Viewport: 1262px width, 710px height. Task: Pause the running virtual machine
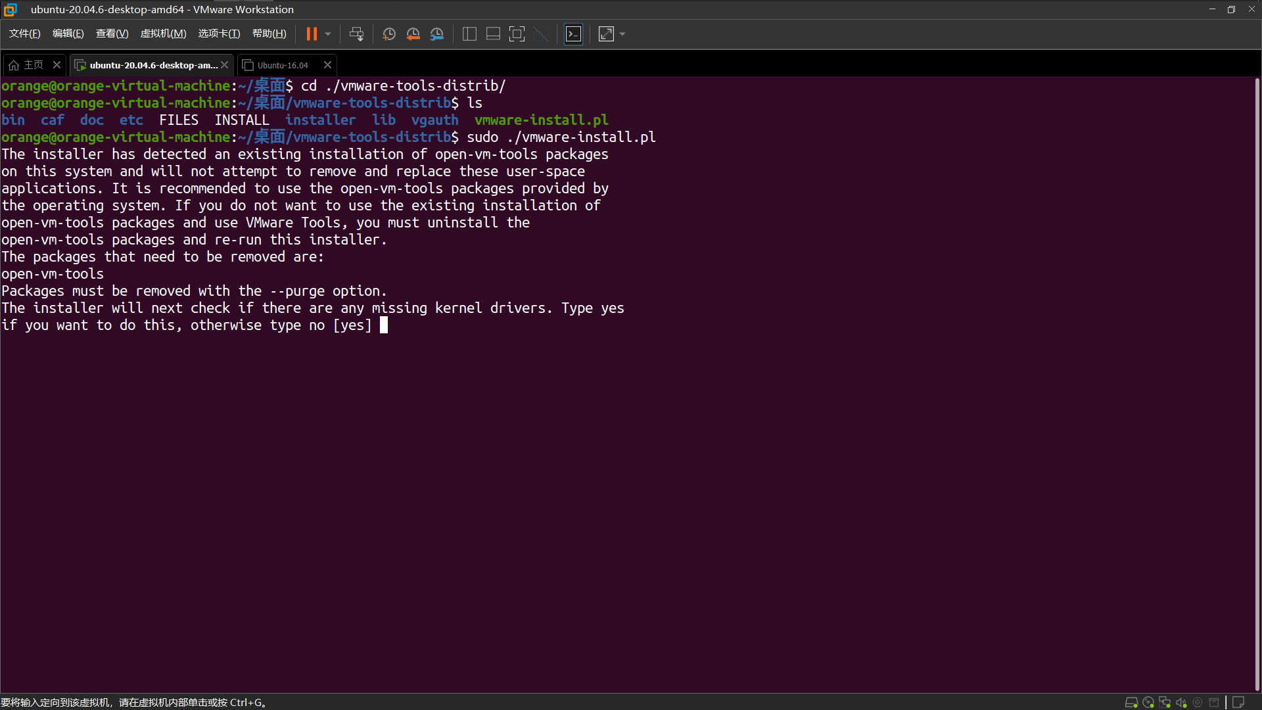pos(312,34)
